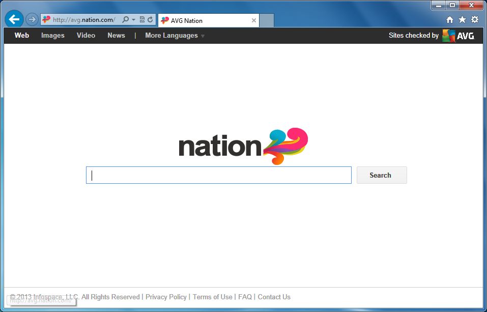This screenshot has height=312, width=487.
Task: Open the Contact Us link
Action: coord(274,297)
